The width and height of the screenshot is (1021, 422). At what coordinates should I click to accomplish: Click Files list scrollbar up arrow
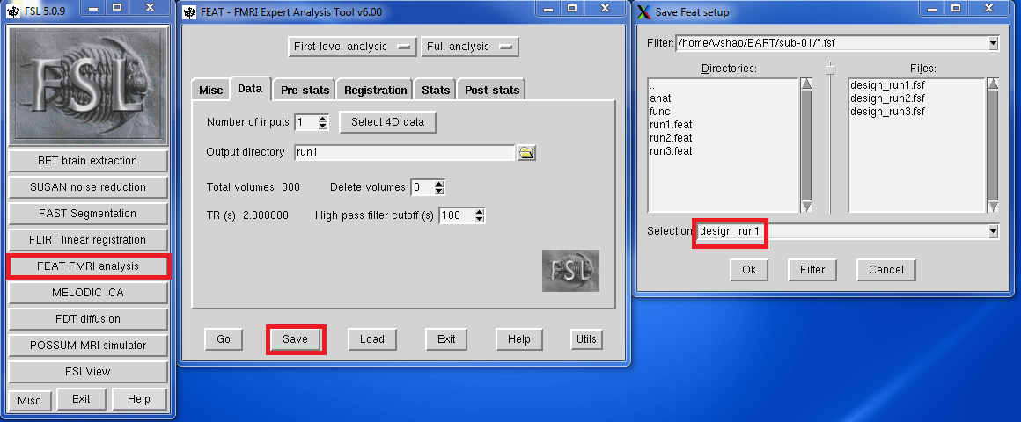[993, 84]
